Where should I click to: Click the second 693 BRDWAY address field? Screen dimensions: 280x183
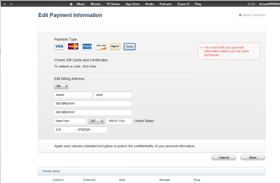tap(93, 112)
